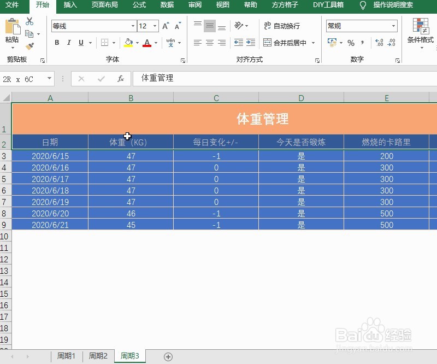Switch to the 公式 ribbon tab
The height and width of the screenshot is (364, 437).
(139, 5)
